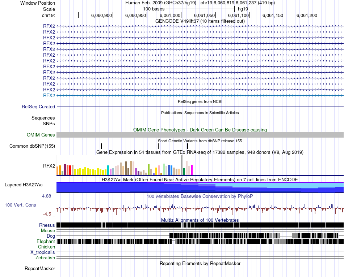Click the OMIM Genes track label
Viewport: 344px width, 277px height.
point(41,135)
